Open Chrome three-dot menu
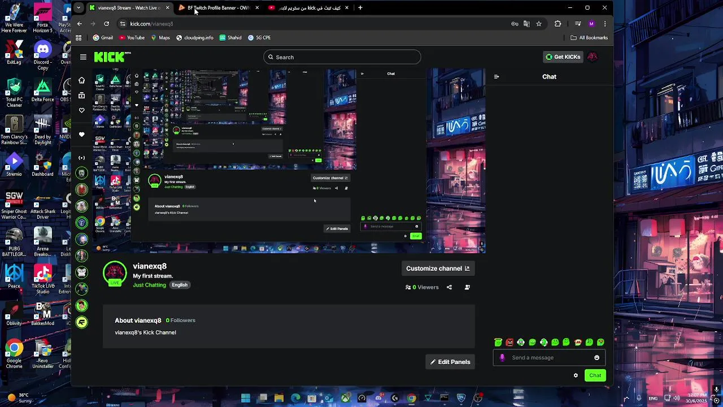The width and height of the screenshot is (723, 407). click(x=605, y=24)
